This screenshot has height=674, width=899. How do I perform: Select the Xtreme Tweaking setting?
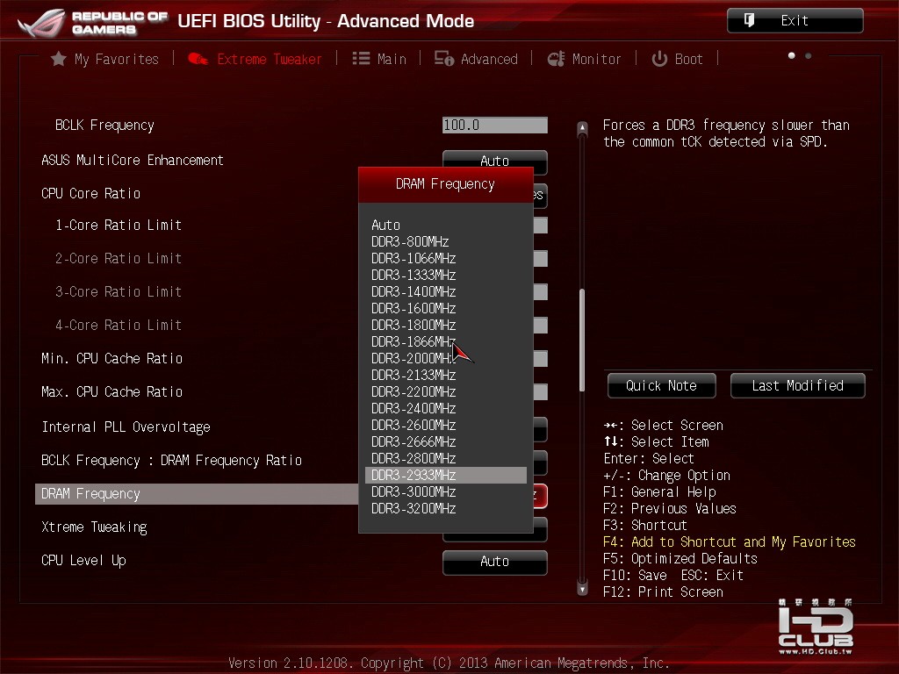[x=94, y=527]
